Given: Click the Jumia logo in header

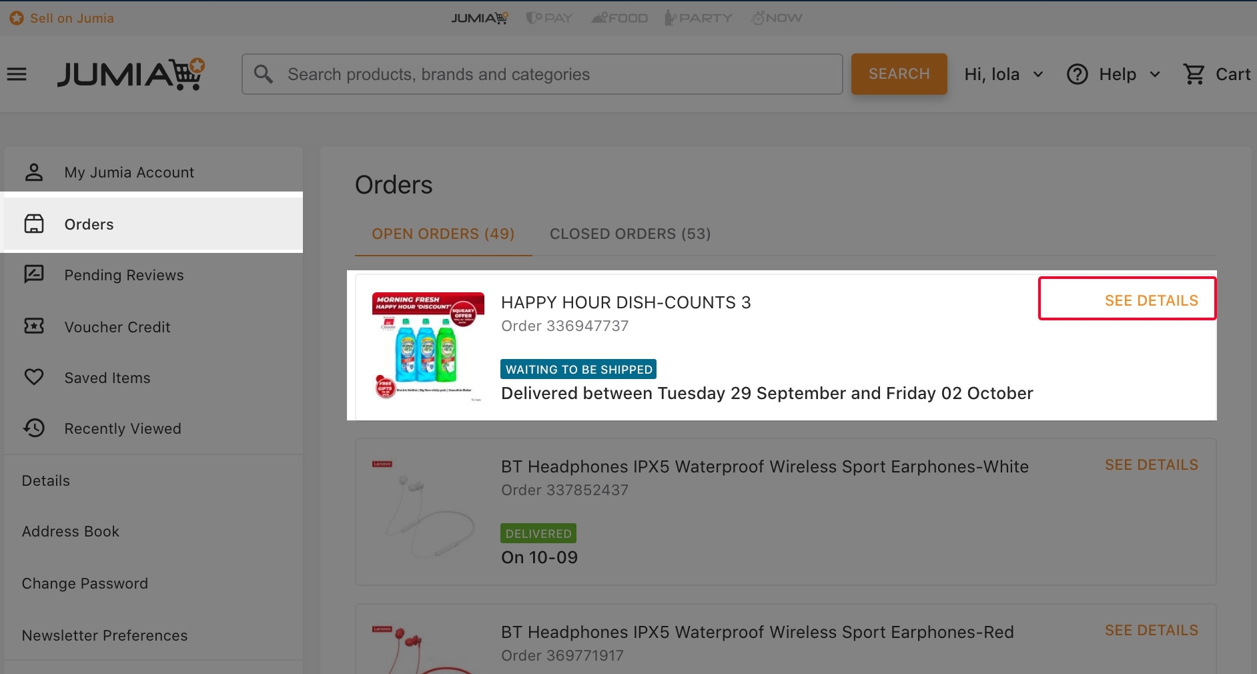Looking at the screenshot, I should [131, 74].
